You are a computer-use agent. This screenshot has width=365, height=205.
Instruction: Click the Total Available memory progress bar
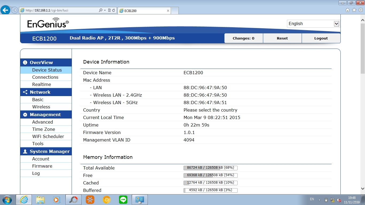tap(210, 168)
